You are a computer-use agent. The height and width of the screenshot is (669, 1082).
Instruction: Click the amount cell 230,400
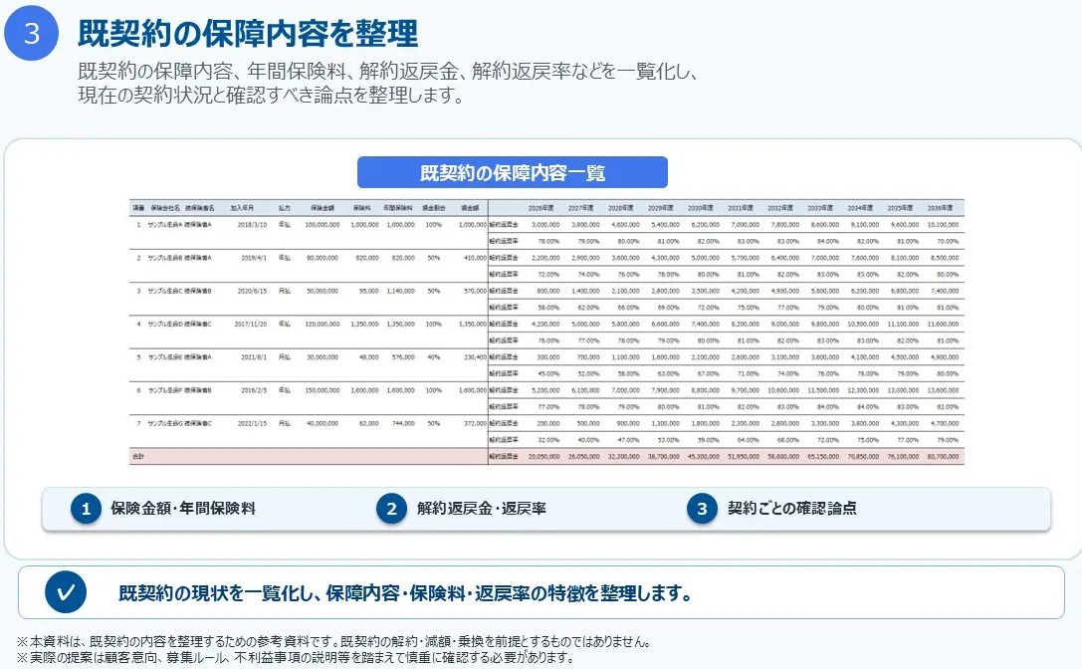pos(475,357)
